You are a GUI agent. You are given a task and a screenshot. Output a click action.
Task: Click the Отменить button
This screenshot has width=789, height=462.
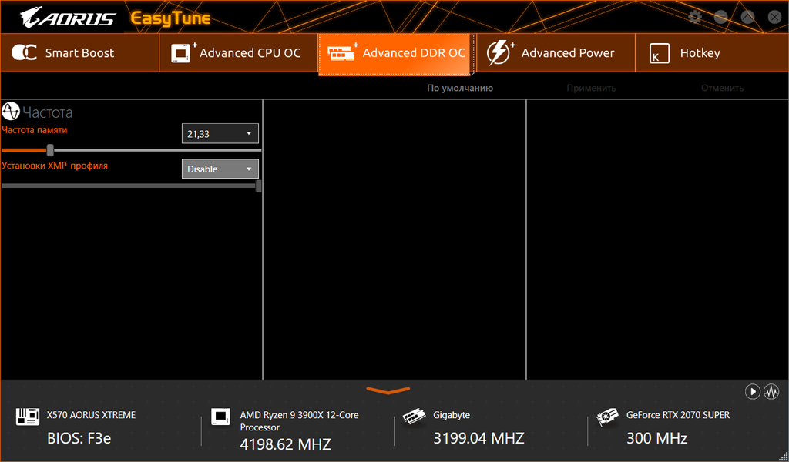point(723,88)
